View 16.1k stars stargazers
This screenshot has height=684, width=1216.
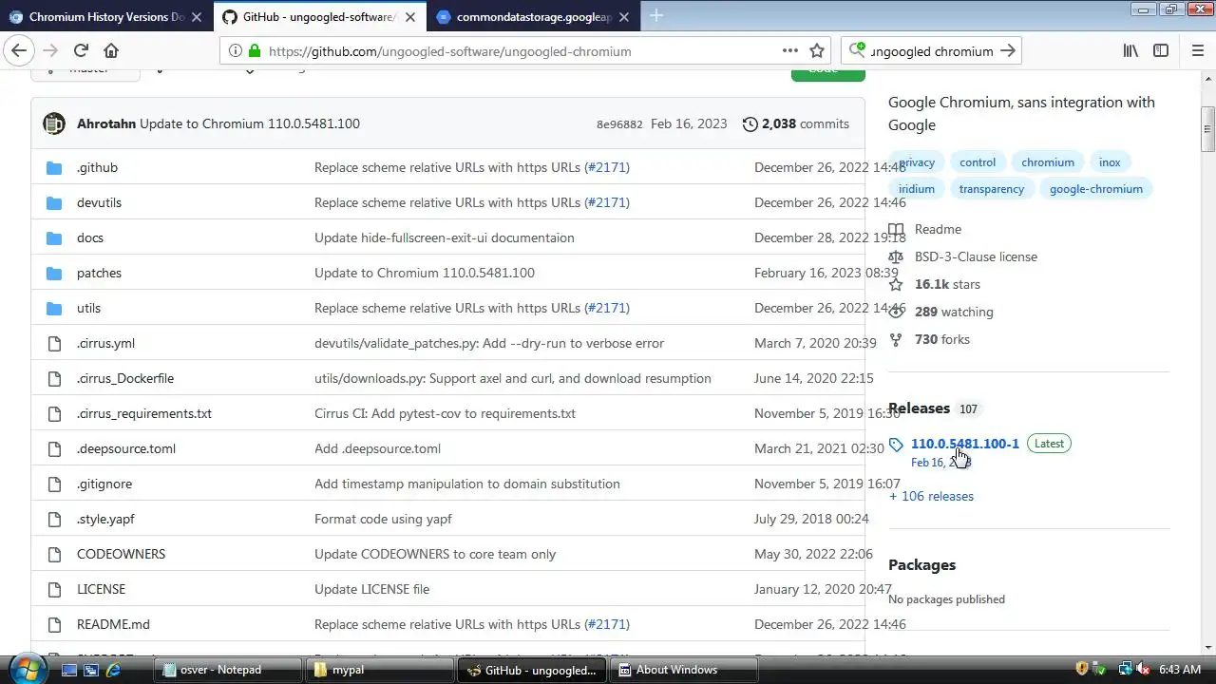tap(947, 285)
